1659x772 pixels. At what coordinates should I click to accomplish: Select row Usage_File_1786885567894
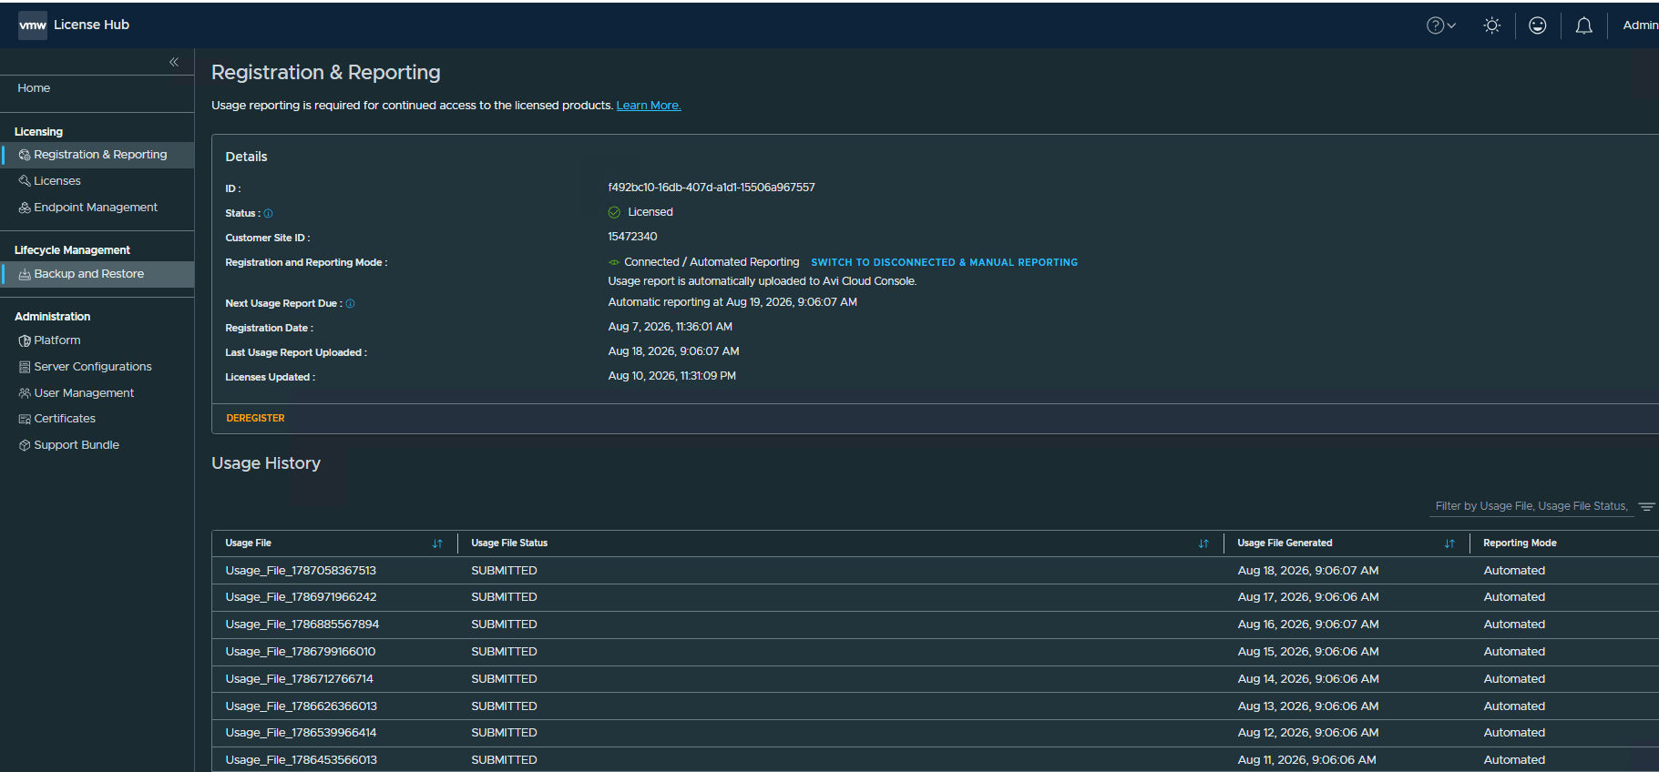[936, 625]
